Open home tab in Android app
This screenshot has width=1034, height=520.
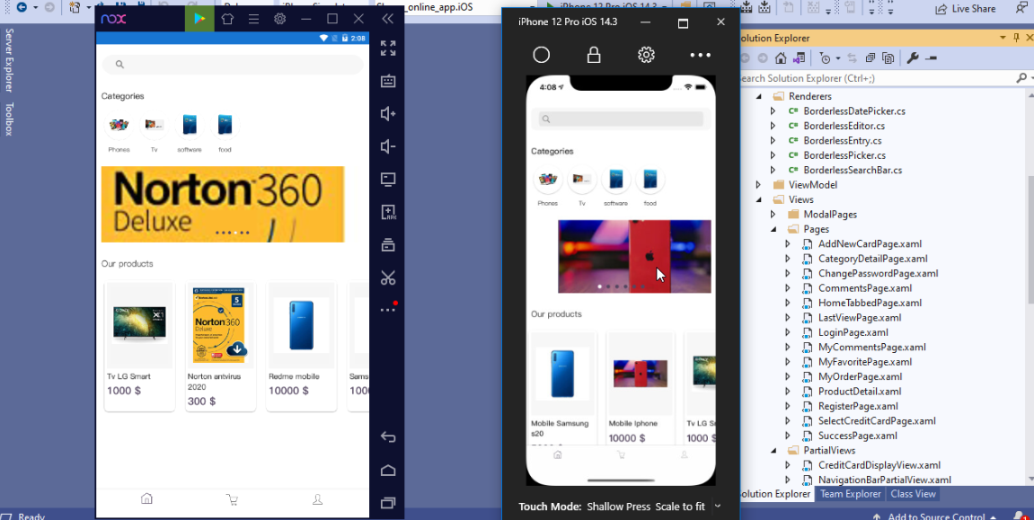tap(146, 499)
